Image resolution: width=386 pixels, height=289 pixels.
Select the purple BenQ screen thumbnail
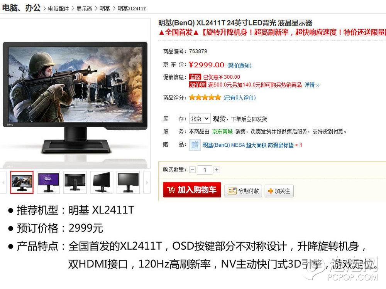49,182
